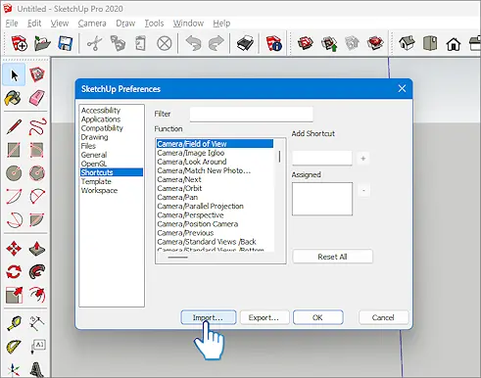The height and width of the screenshot is (378, 481).
Task: Select the pink Eraser tool
Action: coord(37,98)
